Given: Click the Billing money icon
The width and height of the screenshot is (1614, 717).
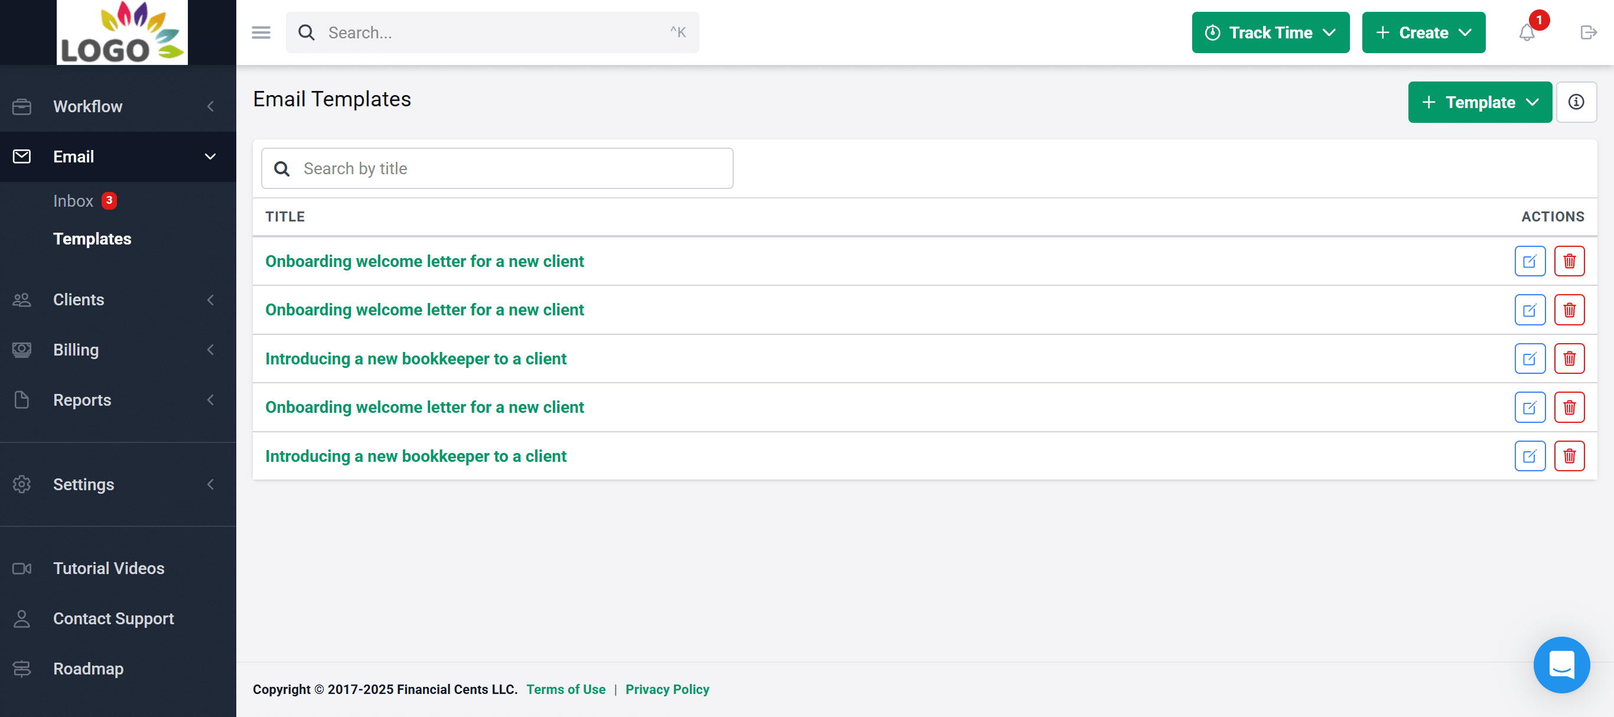Looking at the screenshot, I should point(22,350).
